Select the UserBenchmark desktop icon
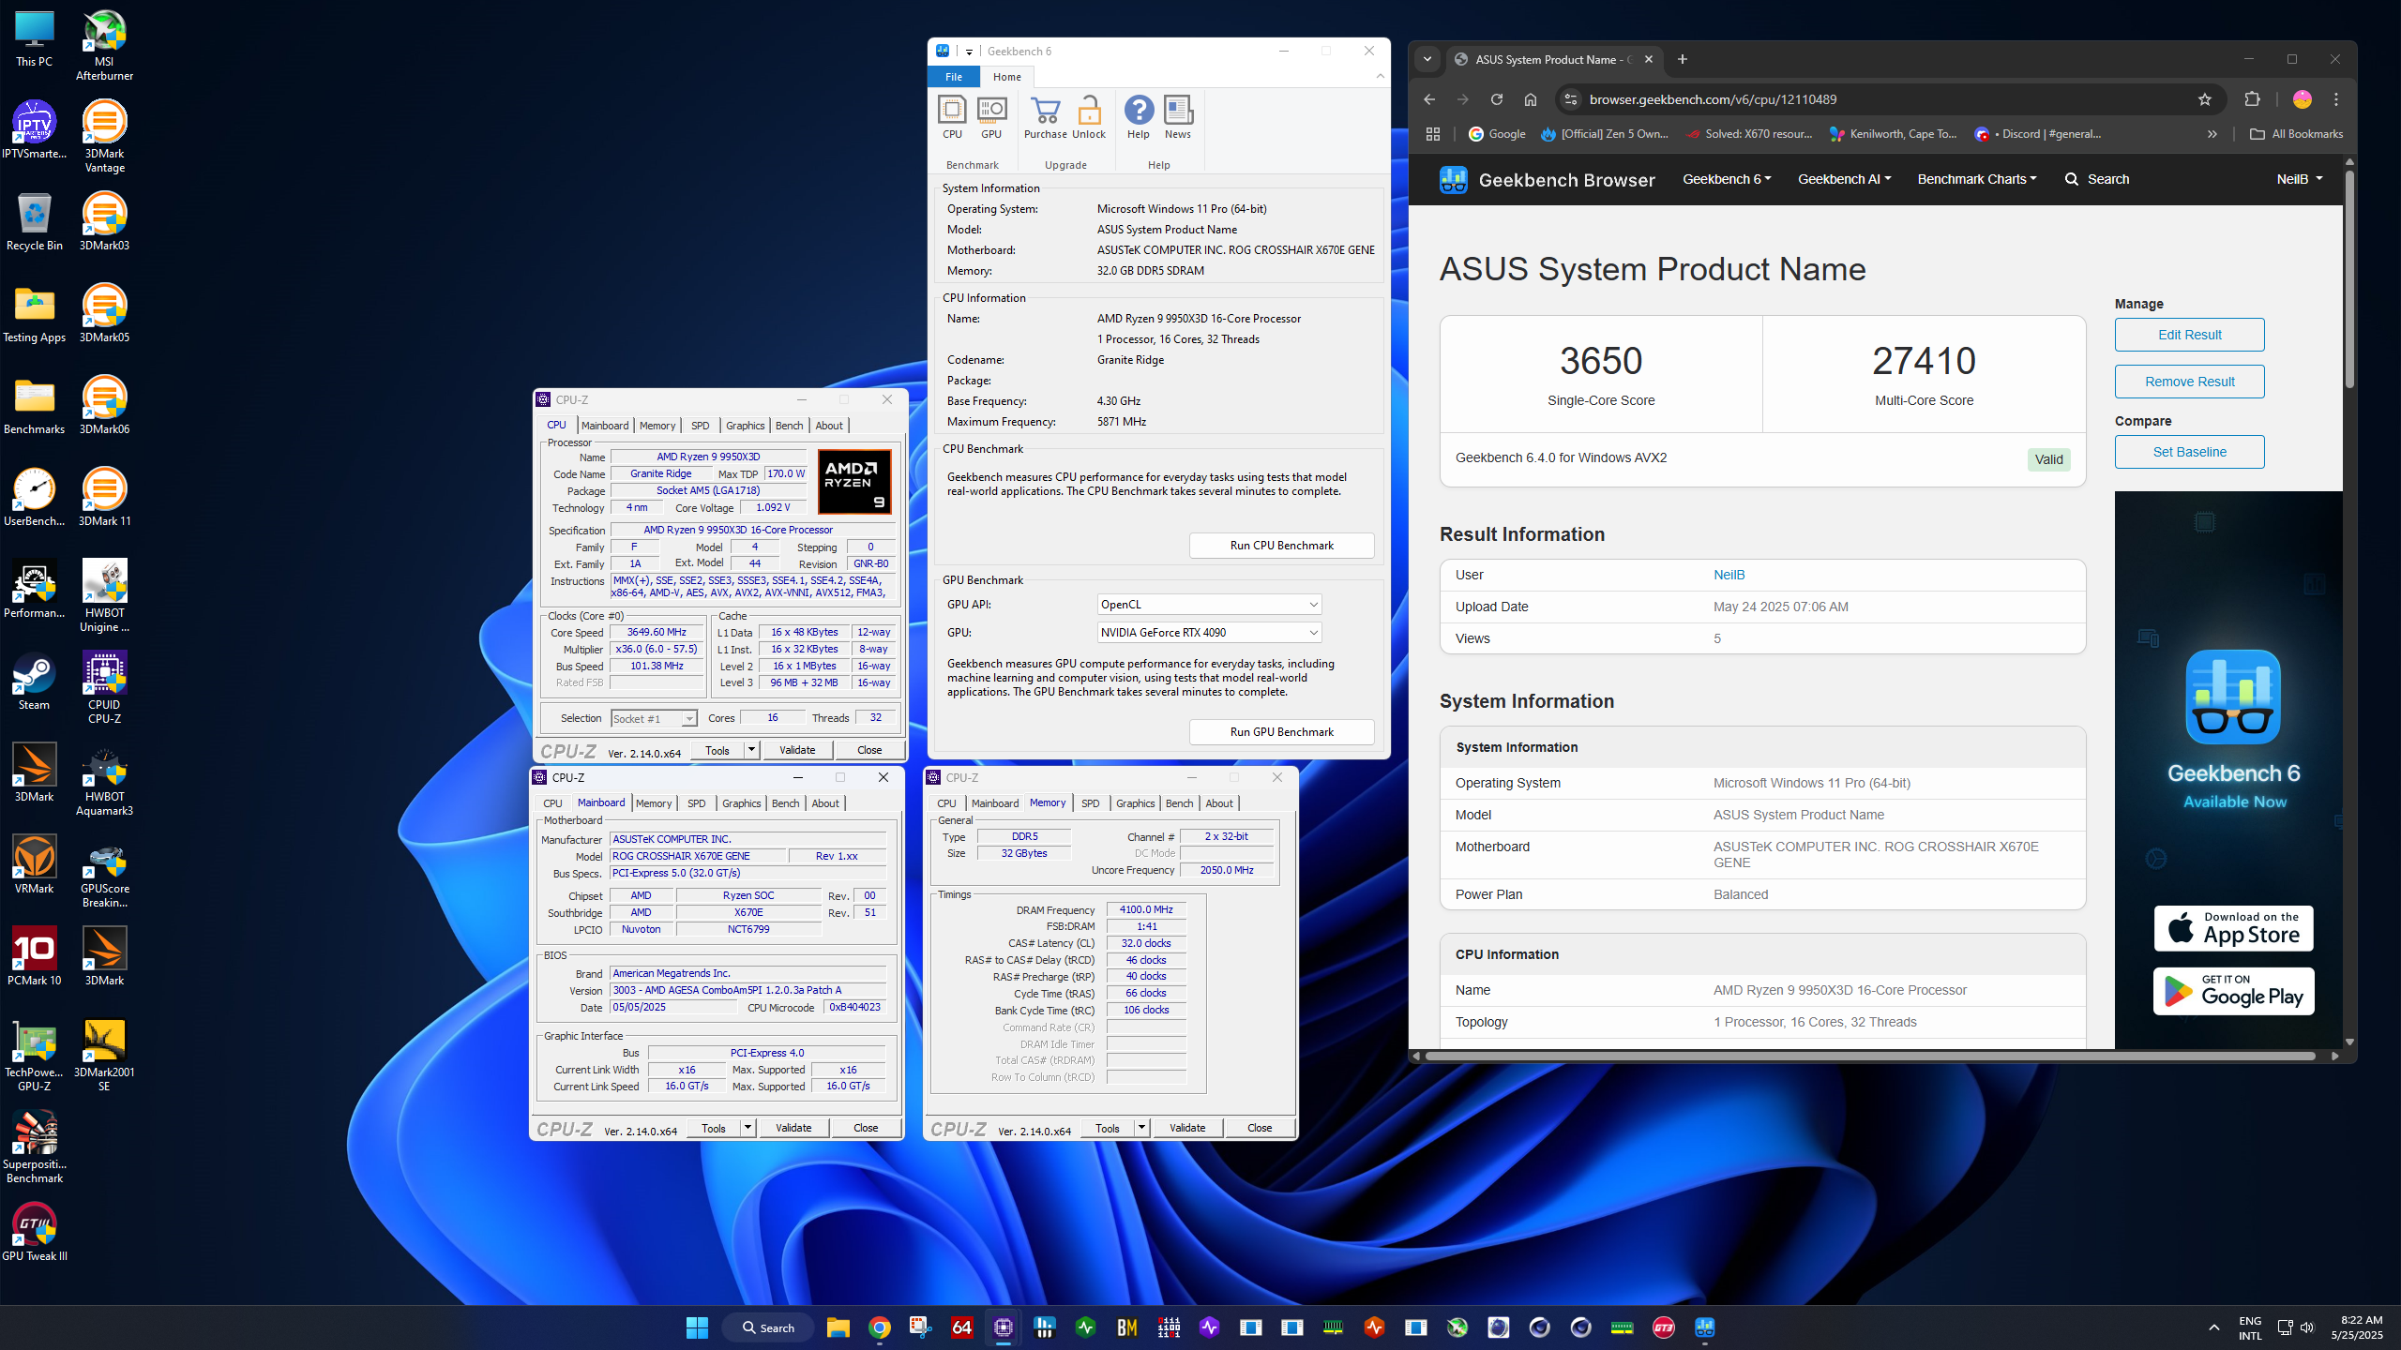This screenshot has width=2401, height=1350. click(35, 498)
